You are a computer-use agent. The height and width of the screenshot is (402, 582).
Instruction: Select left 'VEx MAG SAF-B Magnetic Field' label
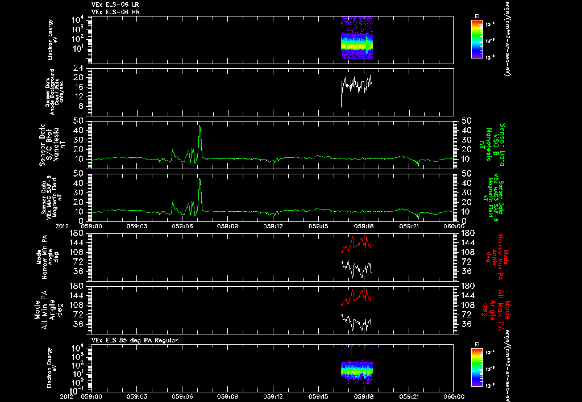pyautogui.click(x=52, y=197)
